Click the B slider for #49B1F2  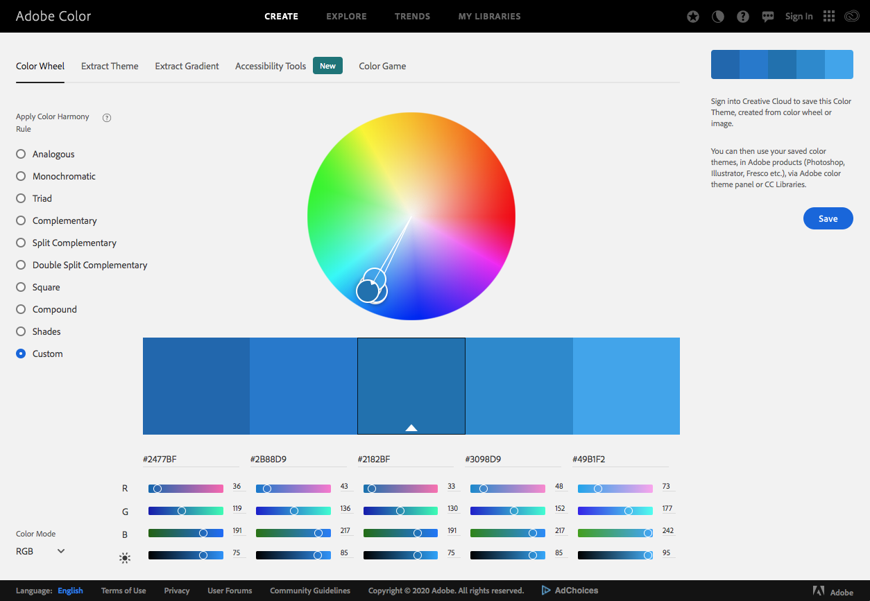tap(615, 533)
